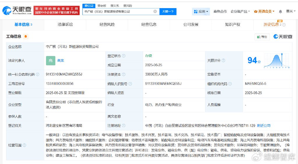Click the help icon beside 历史信息
This screenshot has width=298, height=164.
coord(284,25)
